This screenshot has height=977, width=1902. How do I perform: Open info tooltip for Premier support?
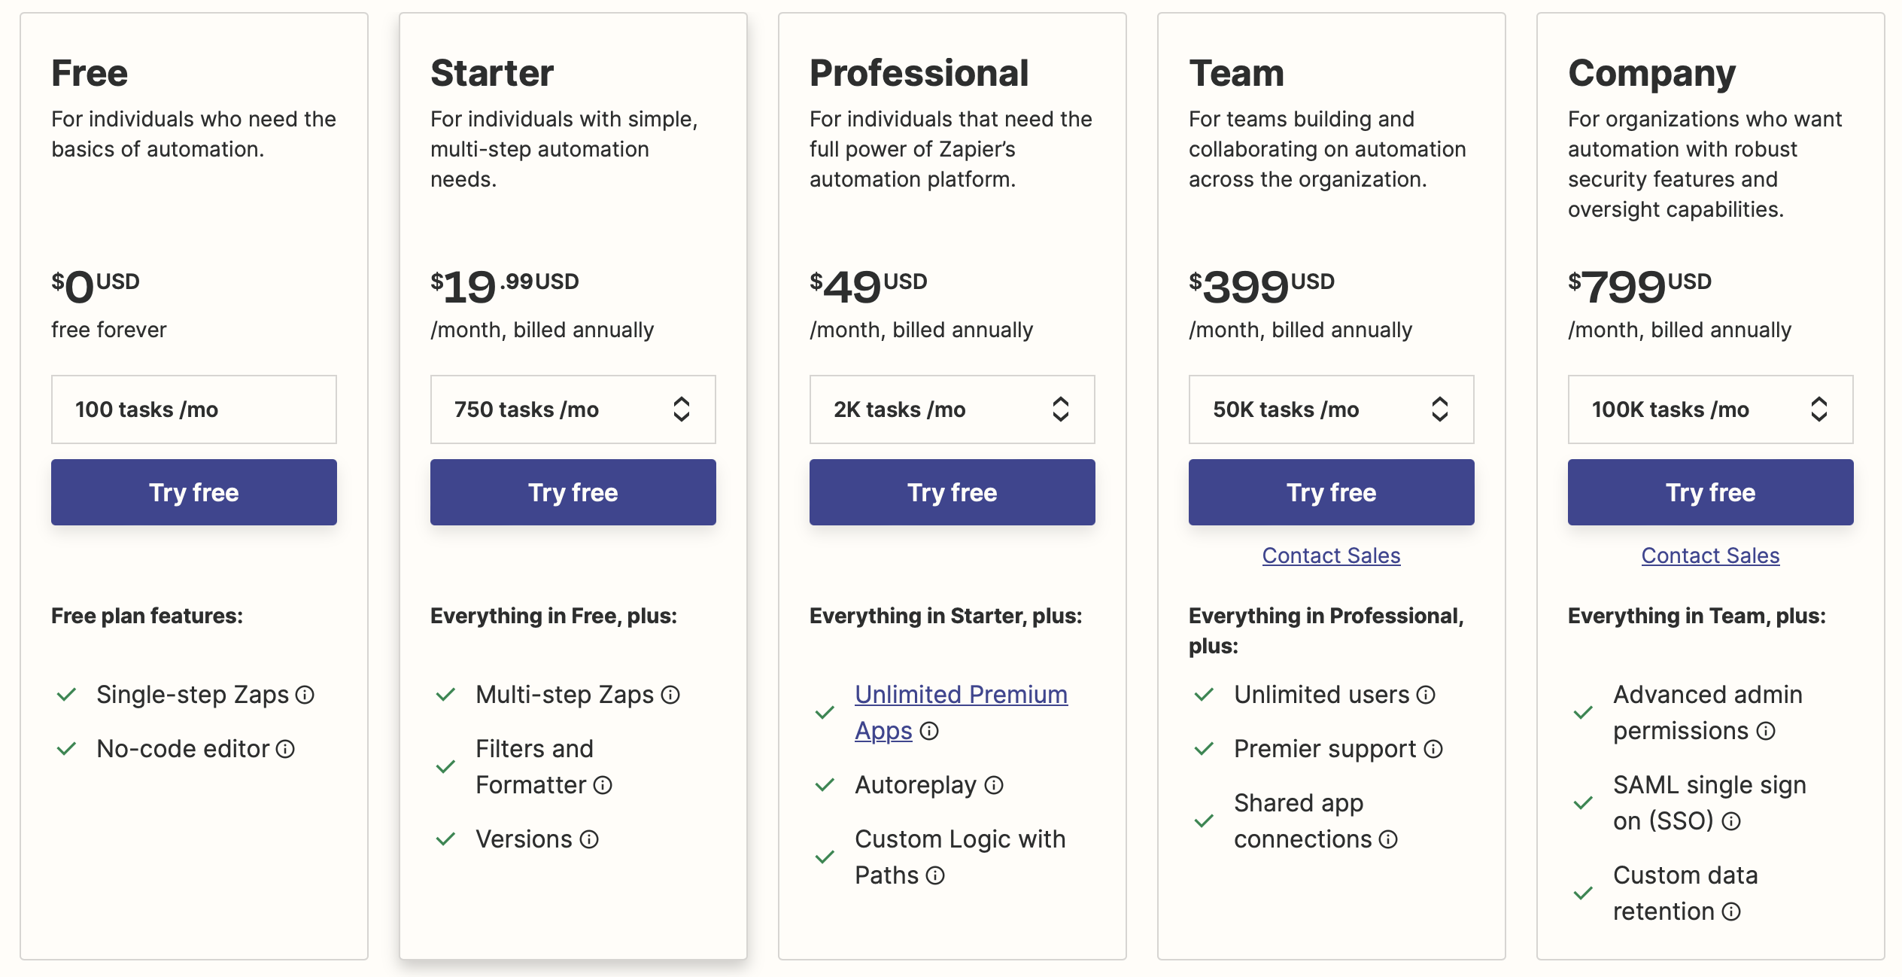(x=1433, y=749)
